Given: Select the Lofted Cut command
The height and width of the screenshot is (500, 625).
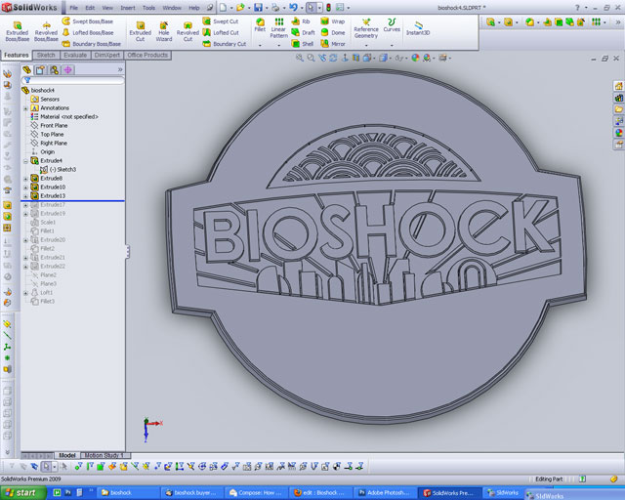Looking at the screenshot, I should [x=221, y=32].
